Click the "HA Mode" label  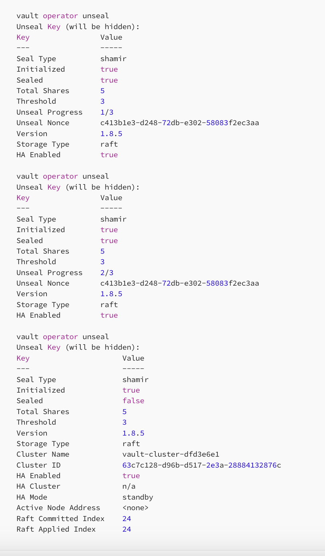click(32, 497)
